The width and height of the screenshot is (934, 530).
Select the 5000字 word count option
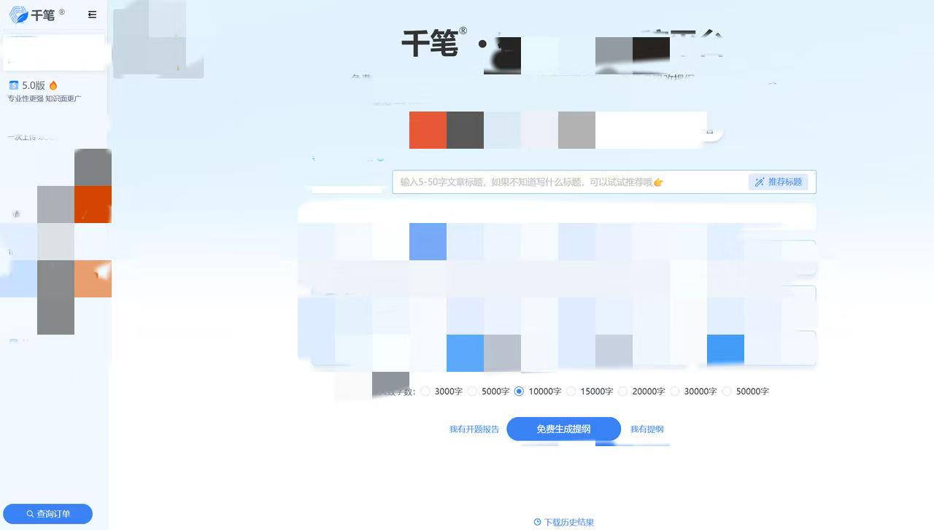(x=489, y=391)
